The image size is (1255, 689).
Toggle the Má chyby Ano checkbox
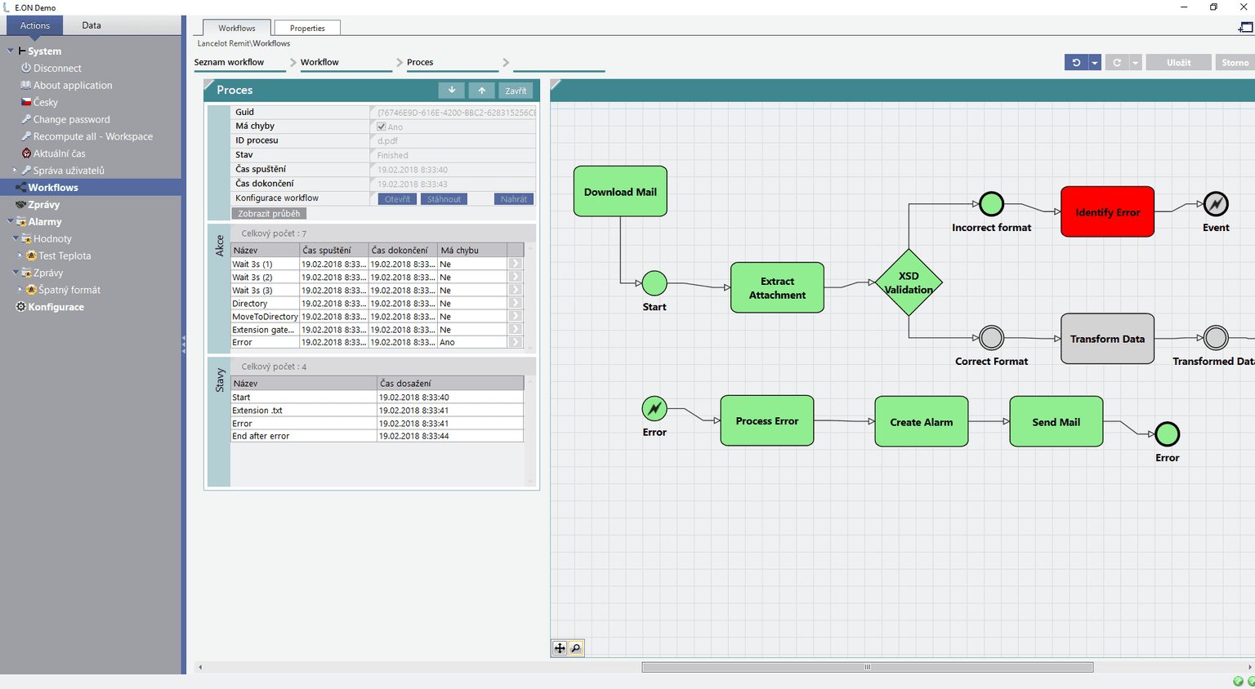tap(382, 127)
